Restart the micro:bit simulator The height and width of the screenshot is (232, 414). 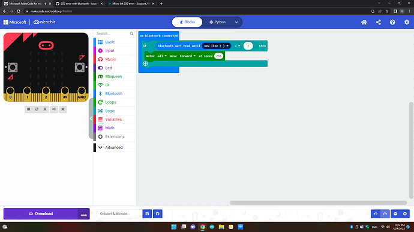[37, 109]
